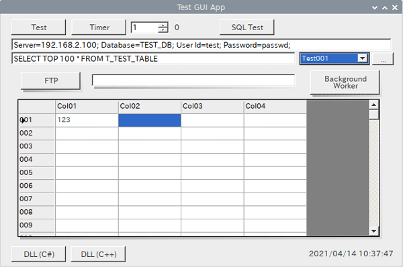Viewport: 403px width, 267px height.
Task: Click the grid scroll up arrow
Action: (373, 105)
